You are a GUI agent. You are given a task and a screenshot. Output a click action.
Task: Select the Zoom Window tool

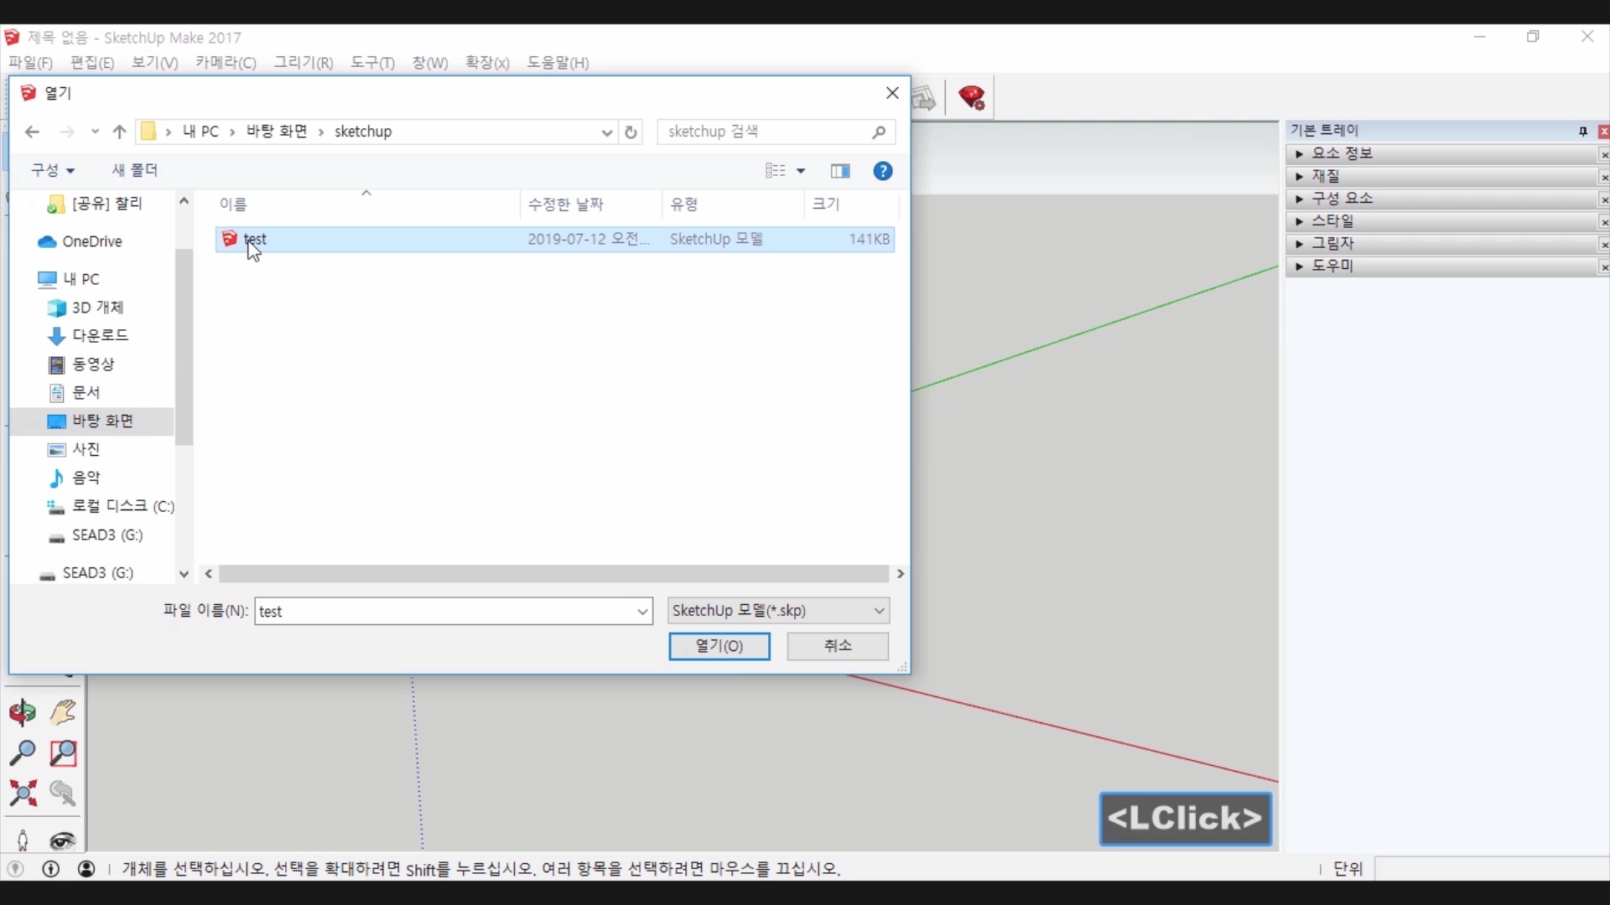tap(63, 752)
